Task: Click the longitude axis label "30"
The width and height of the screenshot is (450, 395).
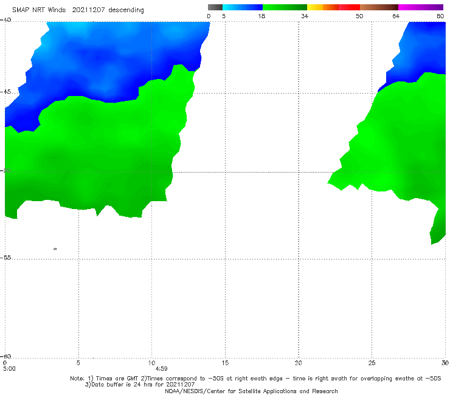Action: 445,363
